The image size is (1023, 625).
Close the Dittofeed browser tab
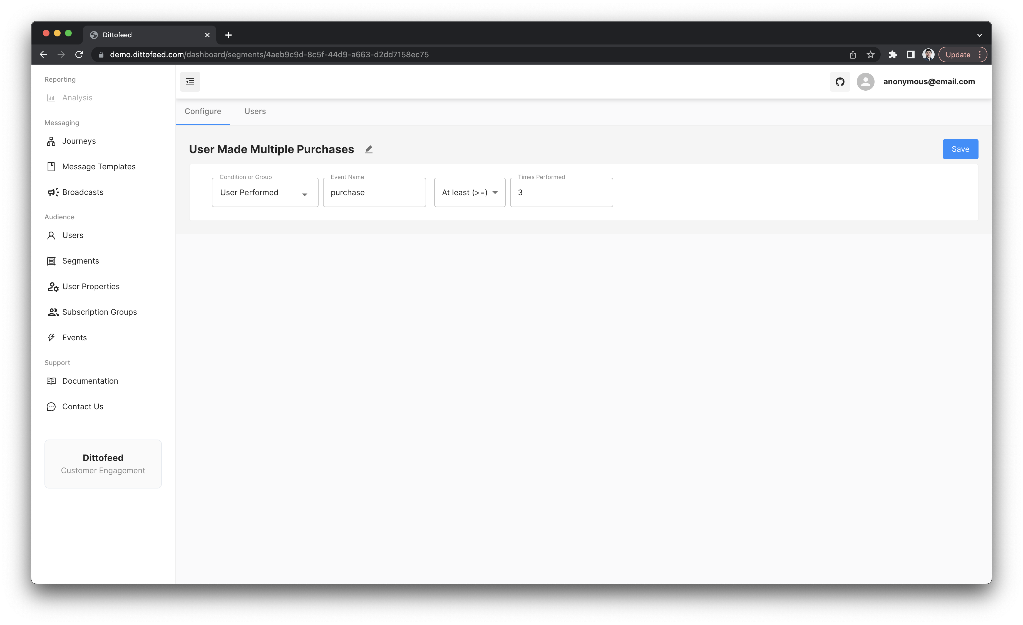[207, 35]
